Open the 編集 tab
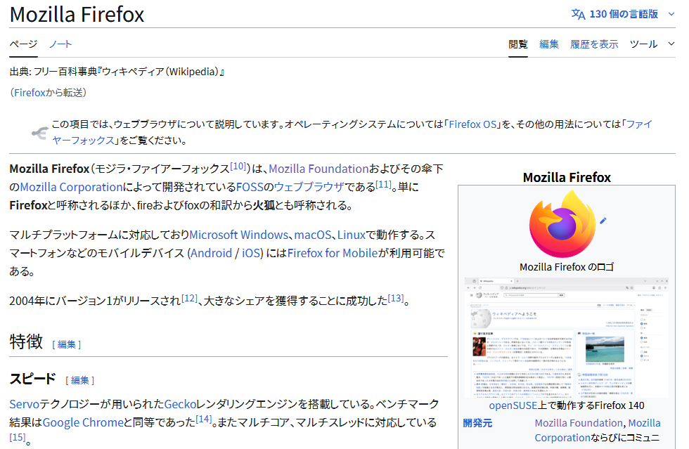Image resolution: width=689 pixels, height=449 pixels. pos(549,44)
